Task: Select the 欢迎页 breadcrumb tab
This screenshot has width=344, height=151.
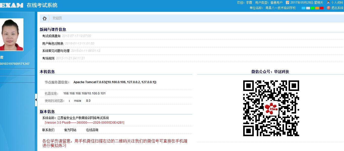Action: coord(57,18)
